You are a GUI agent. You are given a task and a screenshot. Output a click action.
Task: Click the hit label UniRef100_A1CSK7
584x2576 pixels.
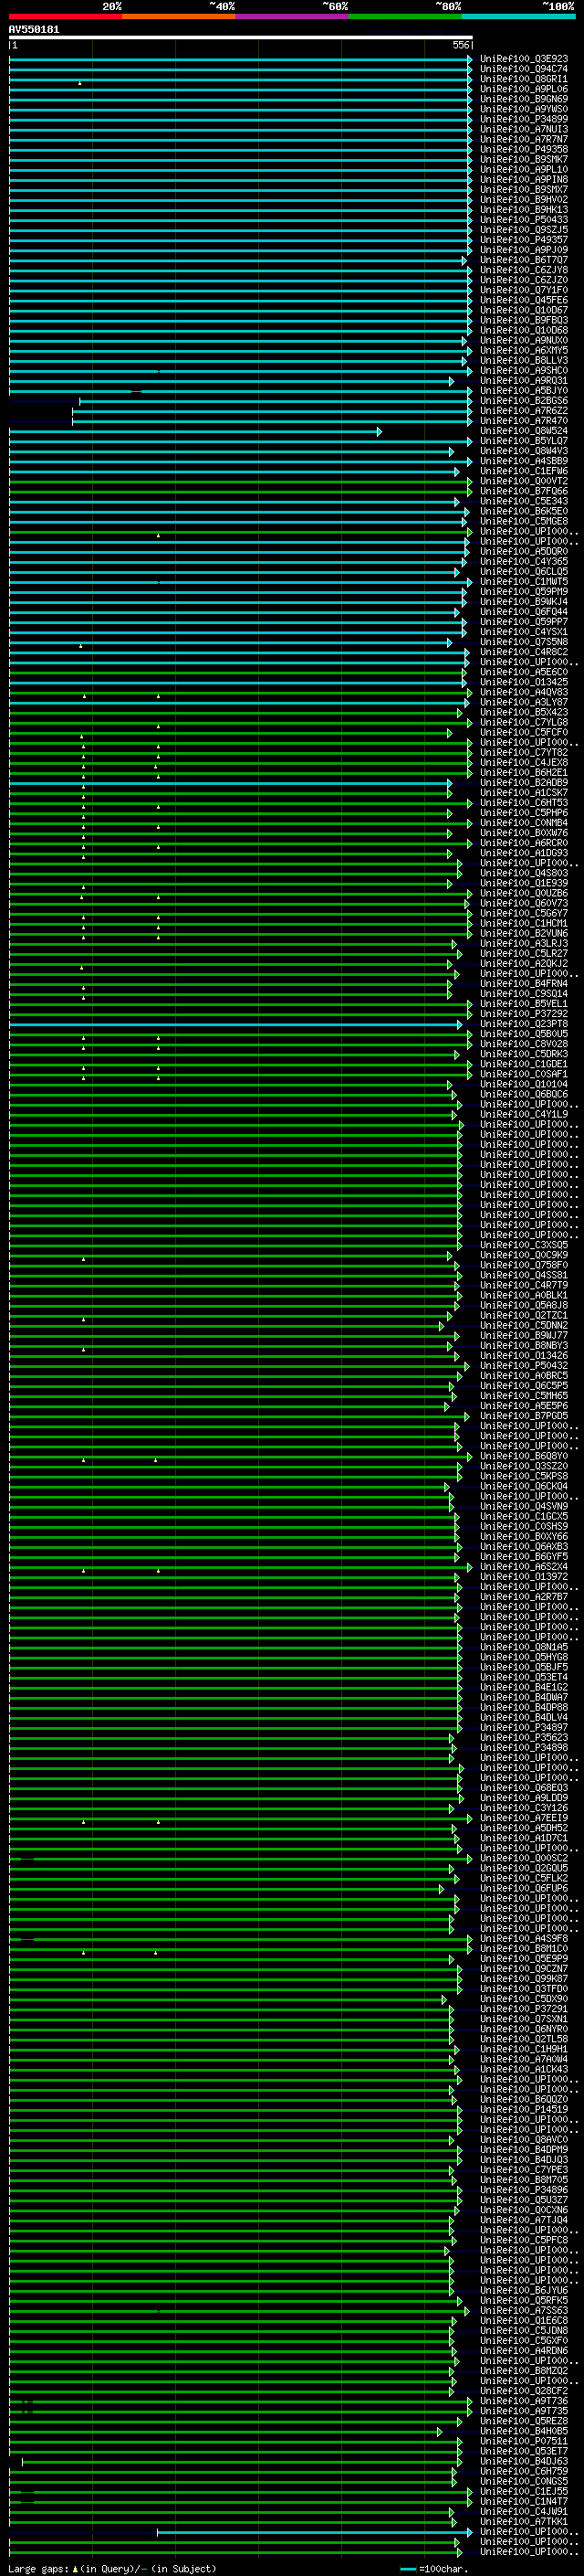pyautogui.click(x=524, y=793)
